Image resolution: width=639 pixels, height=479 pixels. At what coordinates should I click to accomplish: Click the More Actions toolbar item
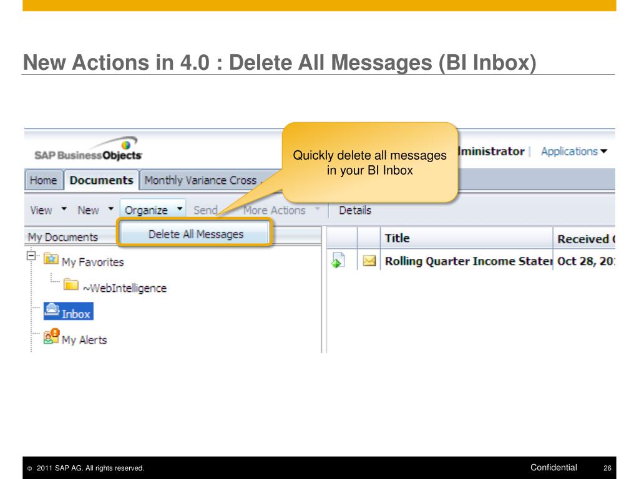pyautogui.click(x=275, y=210)
